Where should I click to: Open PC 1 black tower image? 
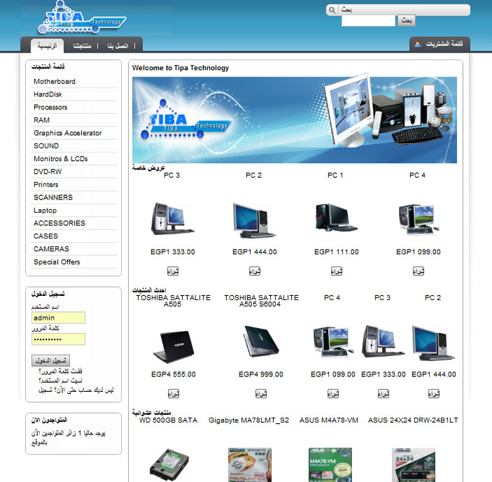[336, 217]
